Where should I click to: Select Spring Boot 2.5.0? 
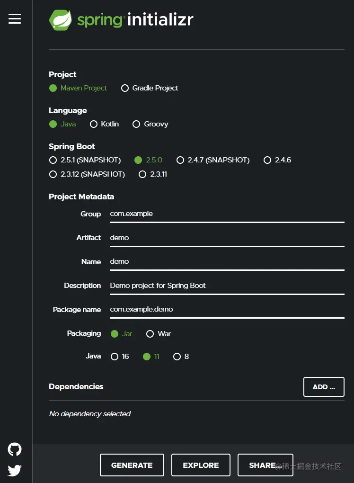pos(149,160)
